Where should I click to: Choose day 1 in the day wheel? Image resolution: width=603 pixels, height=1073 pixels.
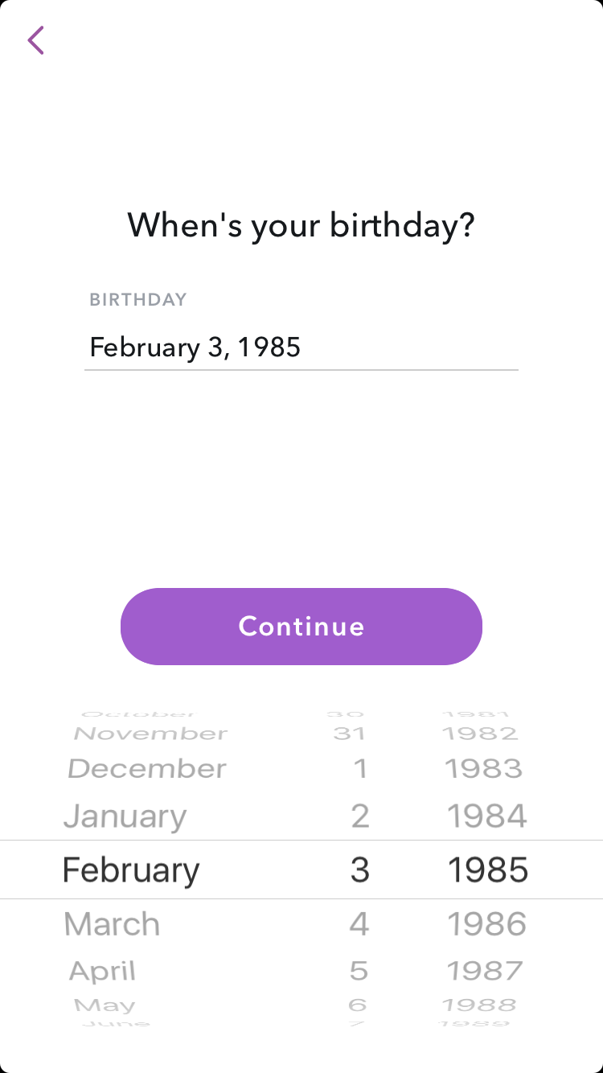coord(359,769)
